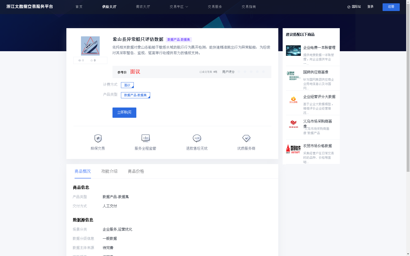Click the 立即购买 button
Screen dimensions: 410x256
[124, 113]
